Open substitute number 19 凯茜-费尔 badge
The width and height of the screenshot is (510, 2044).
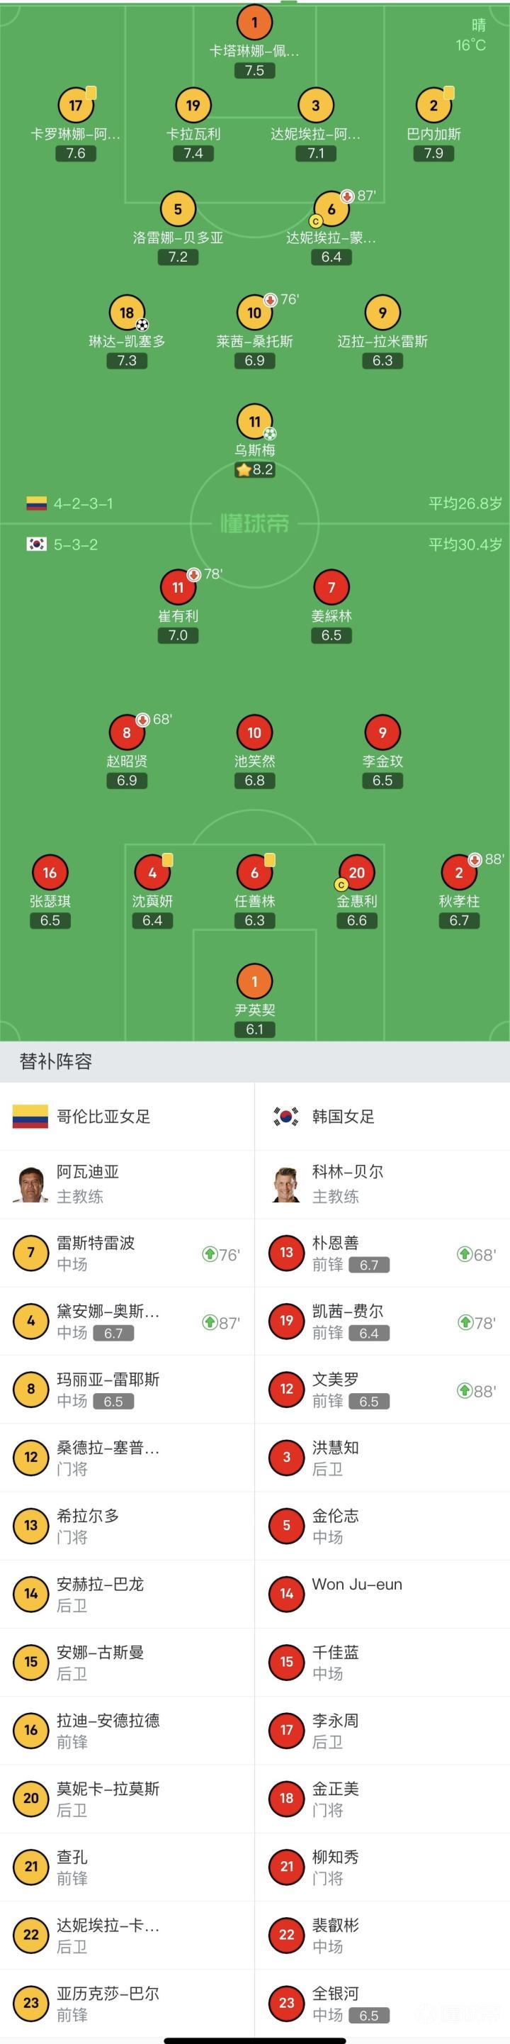286,1321
